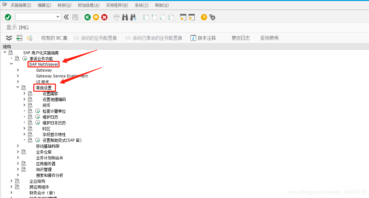Open the SAP window menu icon

[x=5, y=5]
